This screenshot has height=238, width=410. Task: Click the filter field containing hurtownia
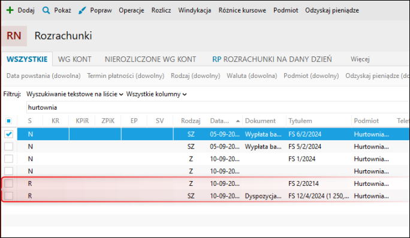(218, 107)
